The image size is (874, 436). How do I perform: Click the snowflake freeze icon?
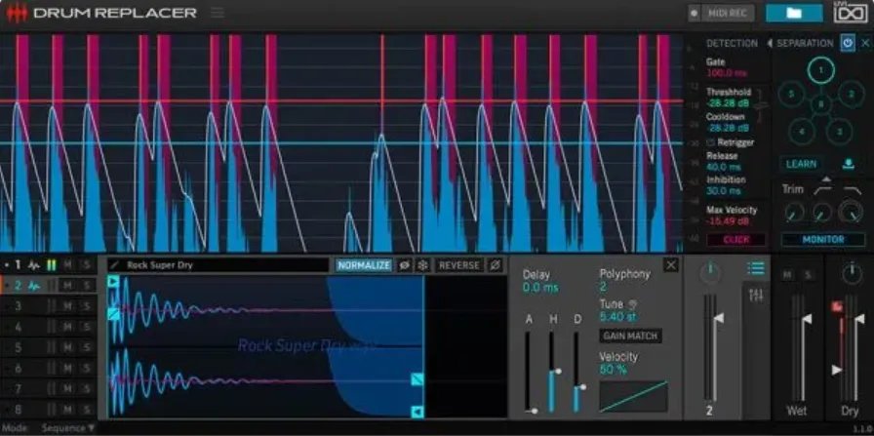click(423, 265)
